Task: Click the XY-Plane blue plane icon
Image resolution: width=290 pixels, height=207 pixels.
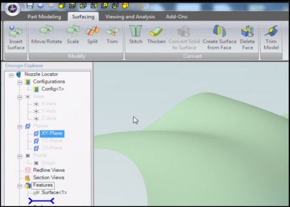Action: coord(36,134)
